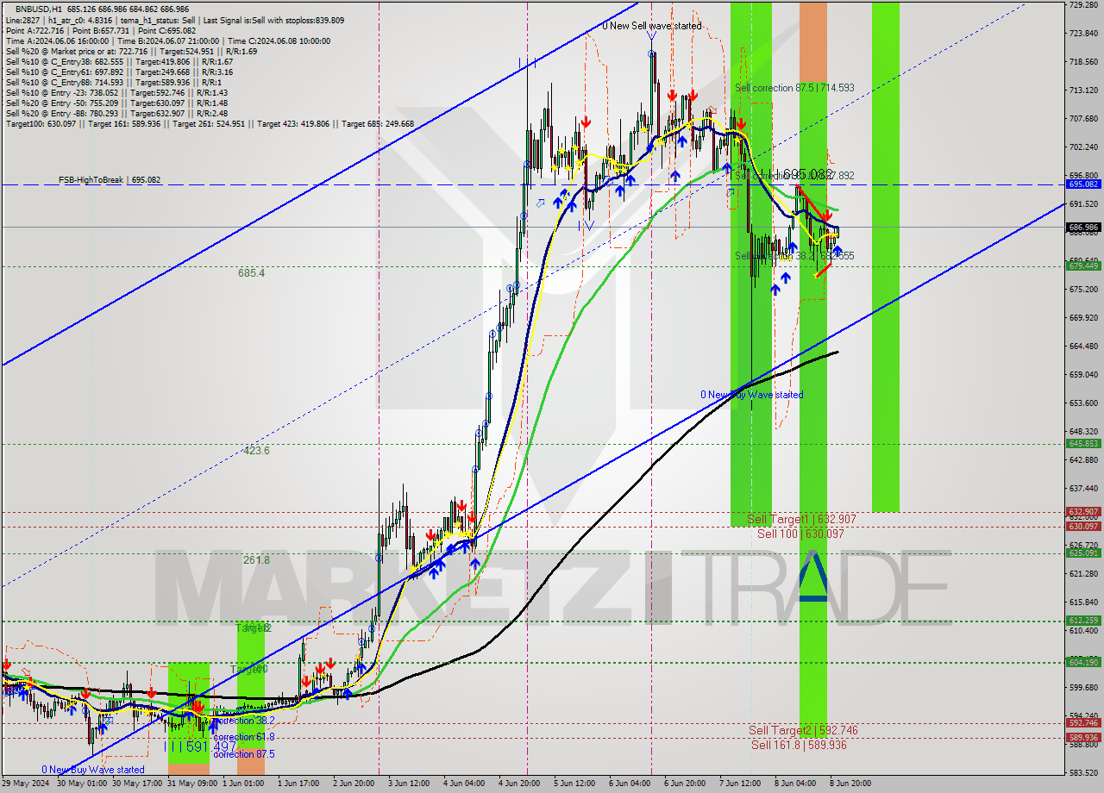Click the '1 Jun 01:00' time axis label

pos(242,784)
